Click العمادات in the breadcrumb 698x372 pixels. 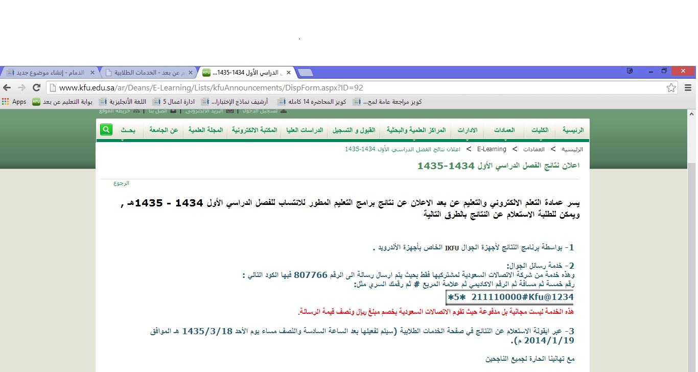pyautogui.click(x=533, y=150)
